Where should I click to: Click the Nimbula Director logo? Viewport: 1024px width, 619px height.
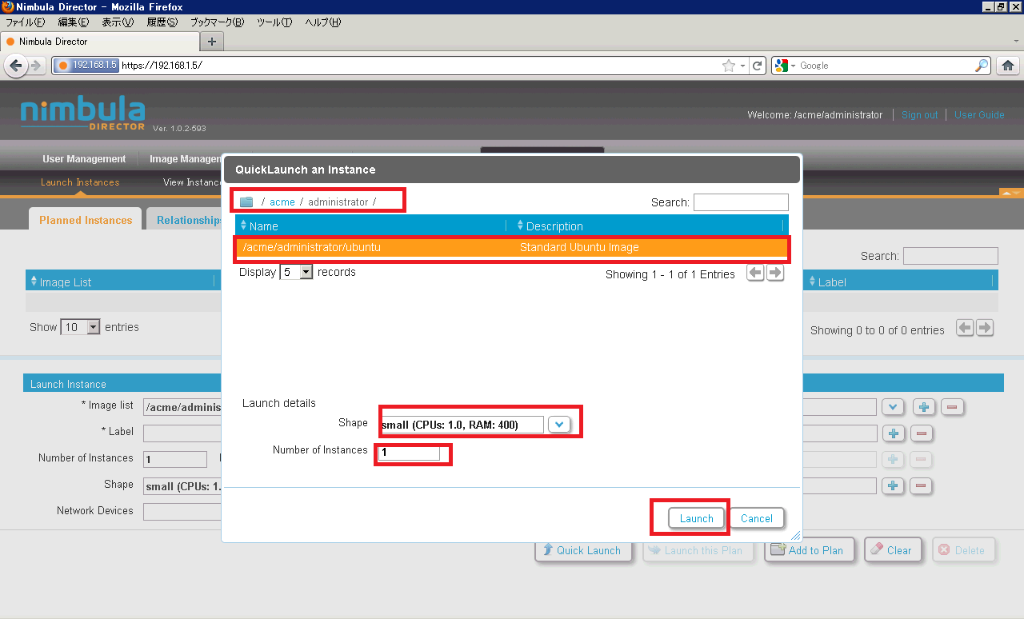click(x=83, y=114)
